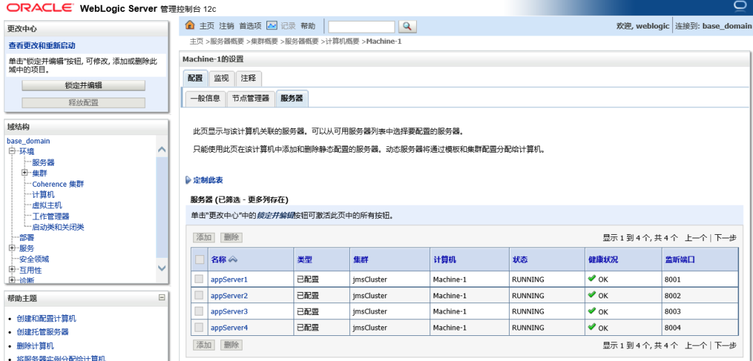Check the appServer4 row checkbox
The width and height of the screenshot is (753, 361).
pos(198,328)
